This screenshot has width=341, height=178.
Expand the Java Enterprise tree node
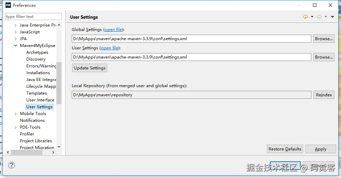[x=15, y=25]
